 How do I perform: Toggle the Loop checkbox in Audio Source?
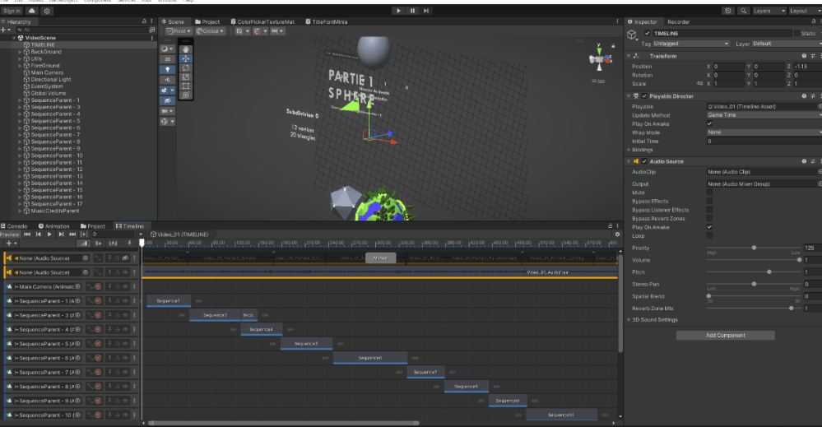pos(709,236)
